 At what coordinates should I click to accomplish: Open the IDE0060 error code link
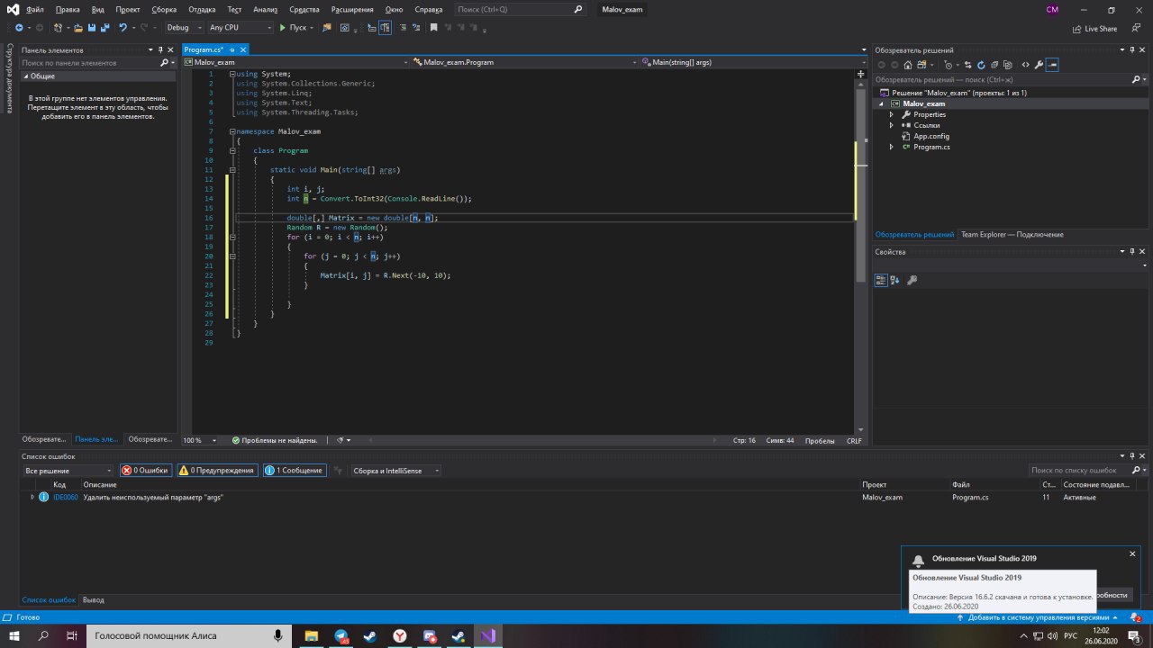(x=66, y=497)
